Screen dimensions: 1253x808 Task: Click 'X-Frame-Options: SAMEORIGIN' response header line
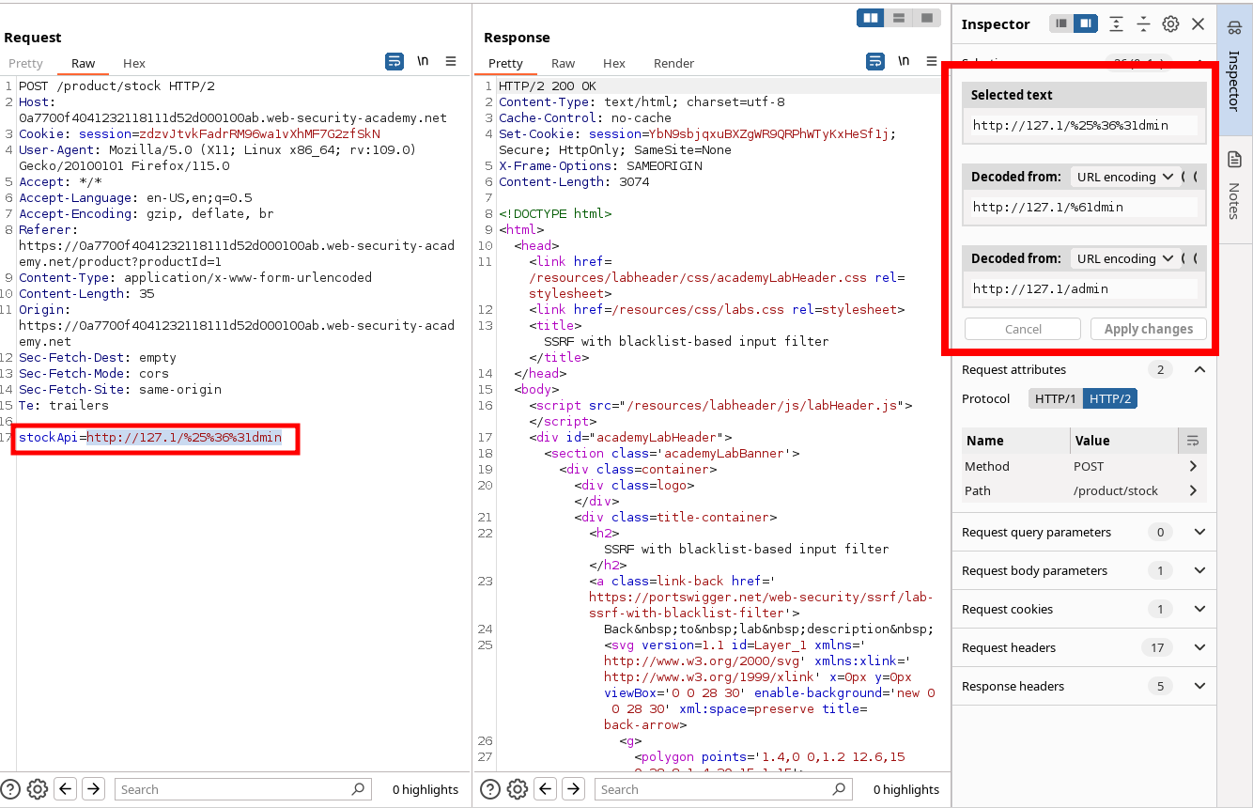click(600, 165)
